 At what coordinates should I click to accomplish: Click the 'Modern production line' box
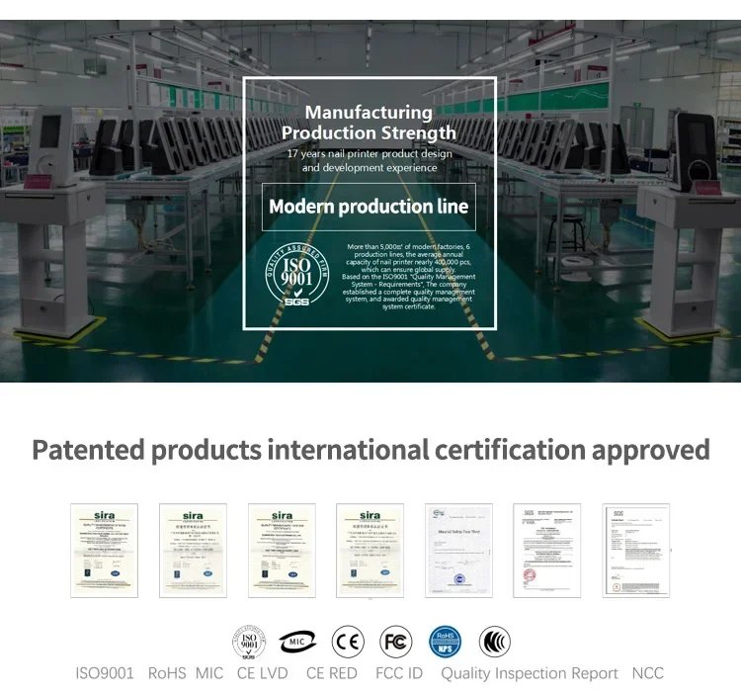[x=369, y=207]
